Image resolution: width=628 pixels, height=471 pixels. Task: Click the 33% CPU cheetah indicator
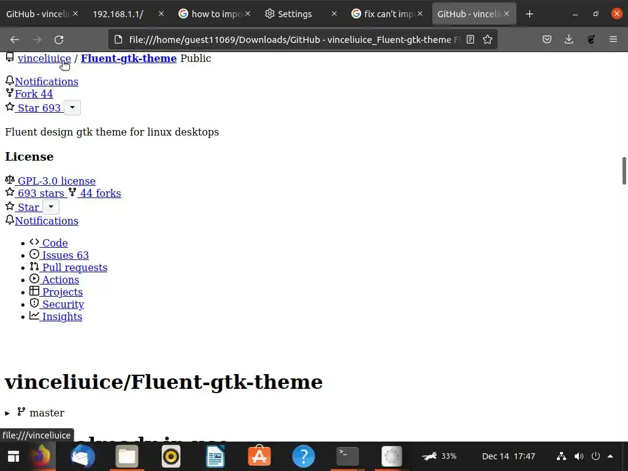pyautogui.click(x=439, y=456)
